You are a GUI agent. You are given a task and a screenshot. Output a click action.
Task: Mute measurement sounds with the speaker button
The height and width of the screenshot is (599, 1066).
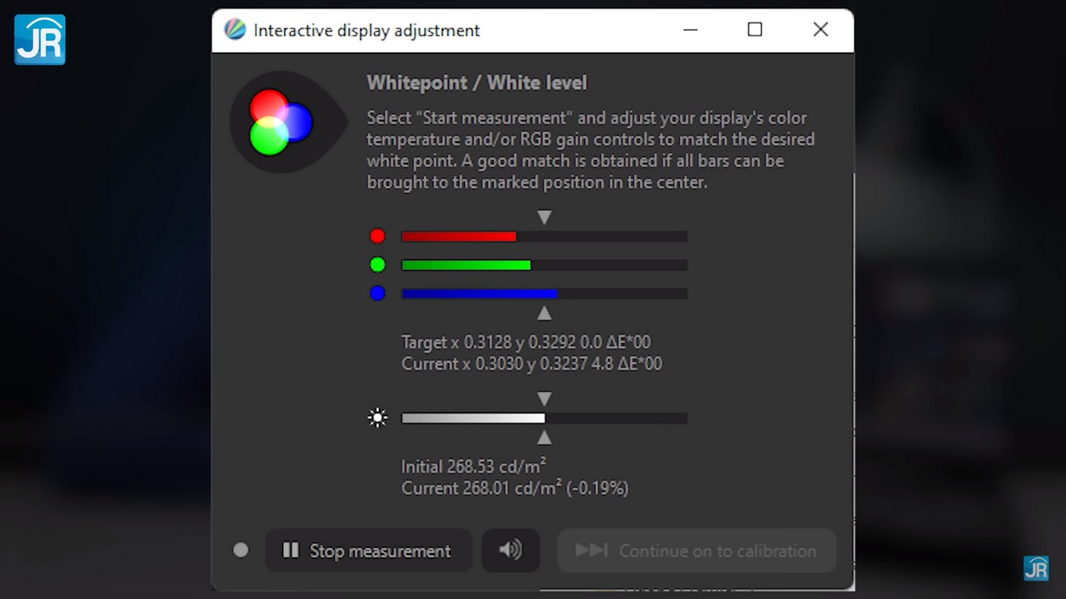pos(511,550)
